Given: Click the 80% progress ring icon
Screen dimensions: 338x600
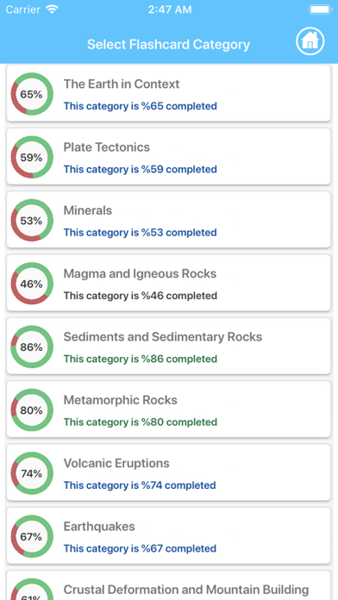Looking at the screenshot, I should pyautogui.click(x=32, y=410).
